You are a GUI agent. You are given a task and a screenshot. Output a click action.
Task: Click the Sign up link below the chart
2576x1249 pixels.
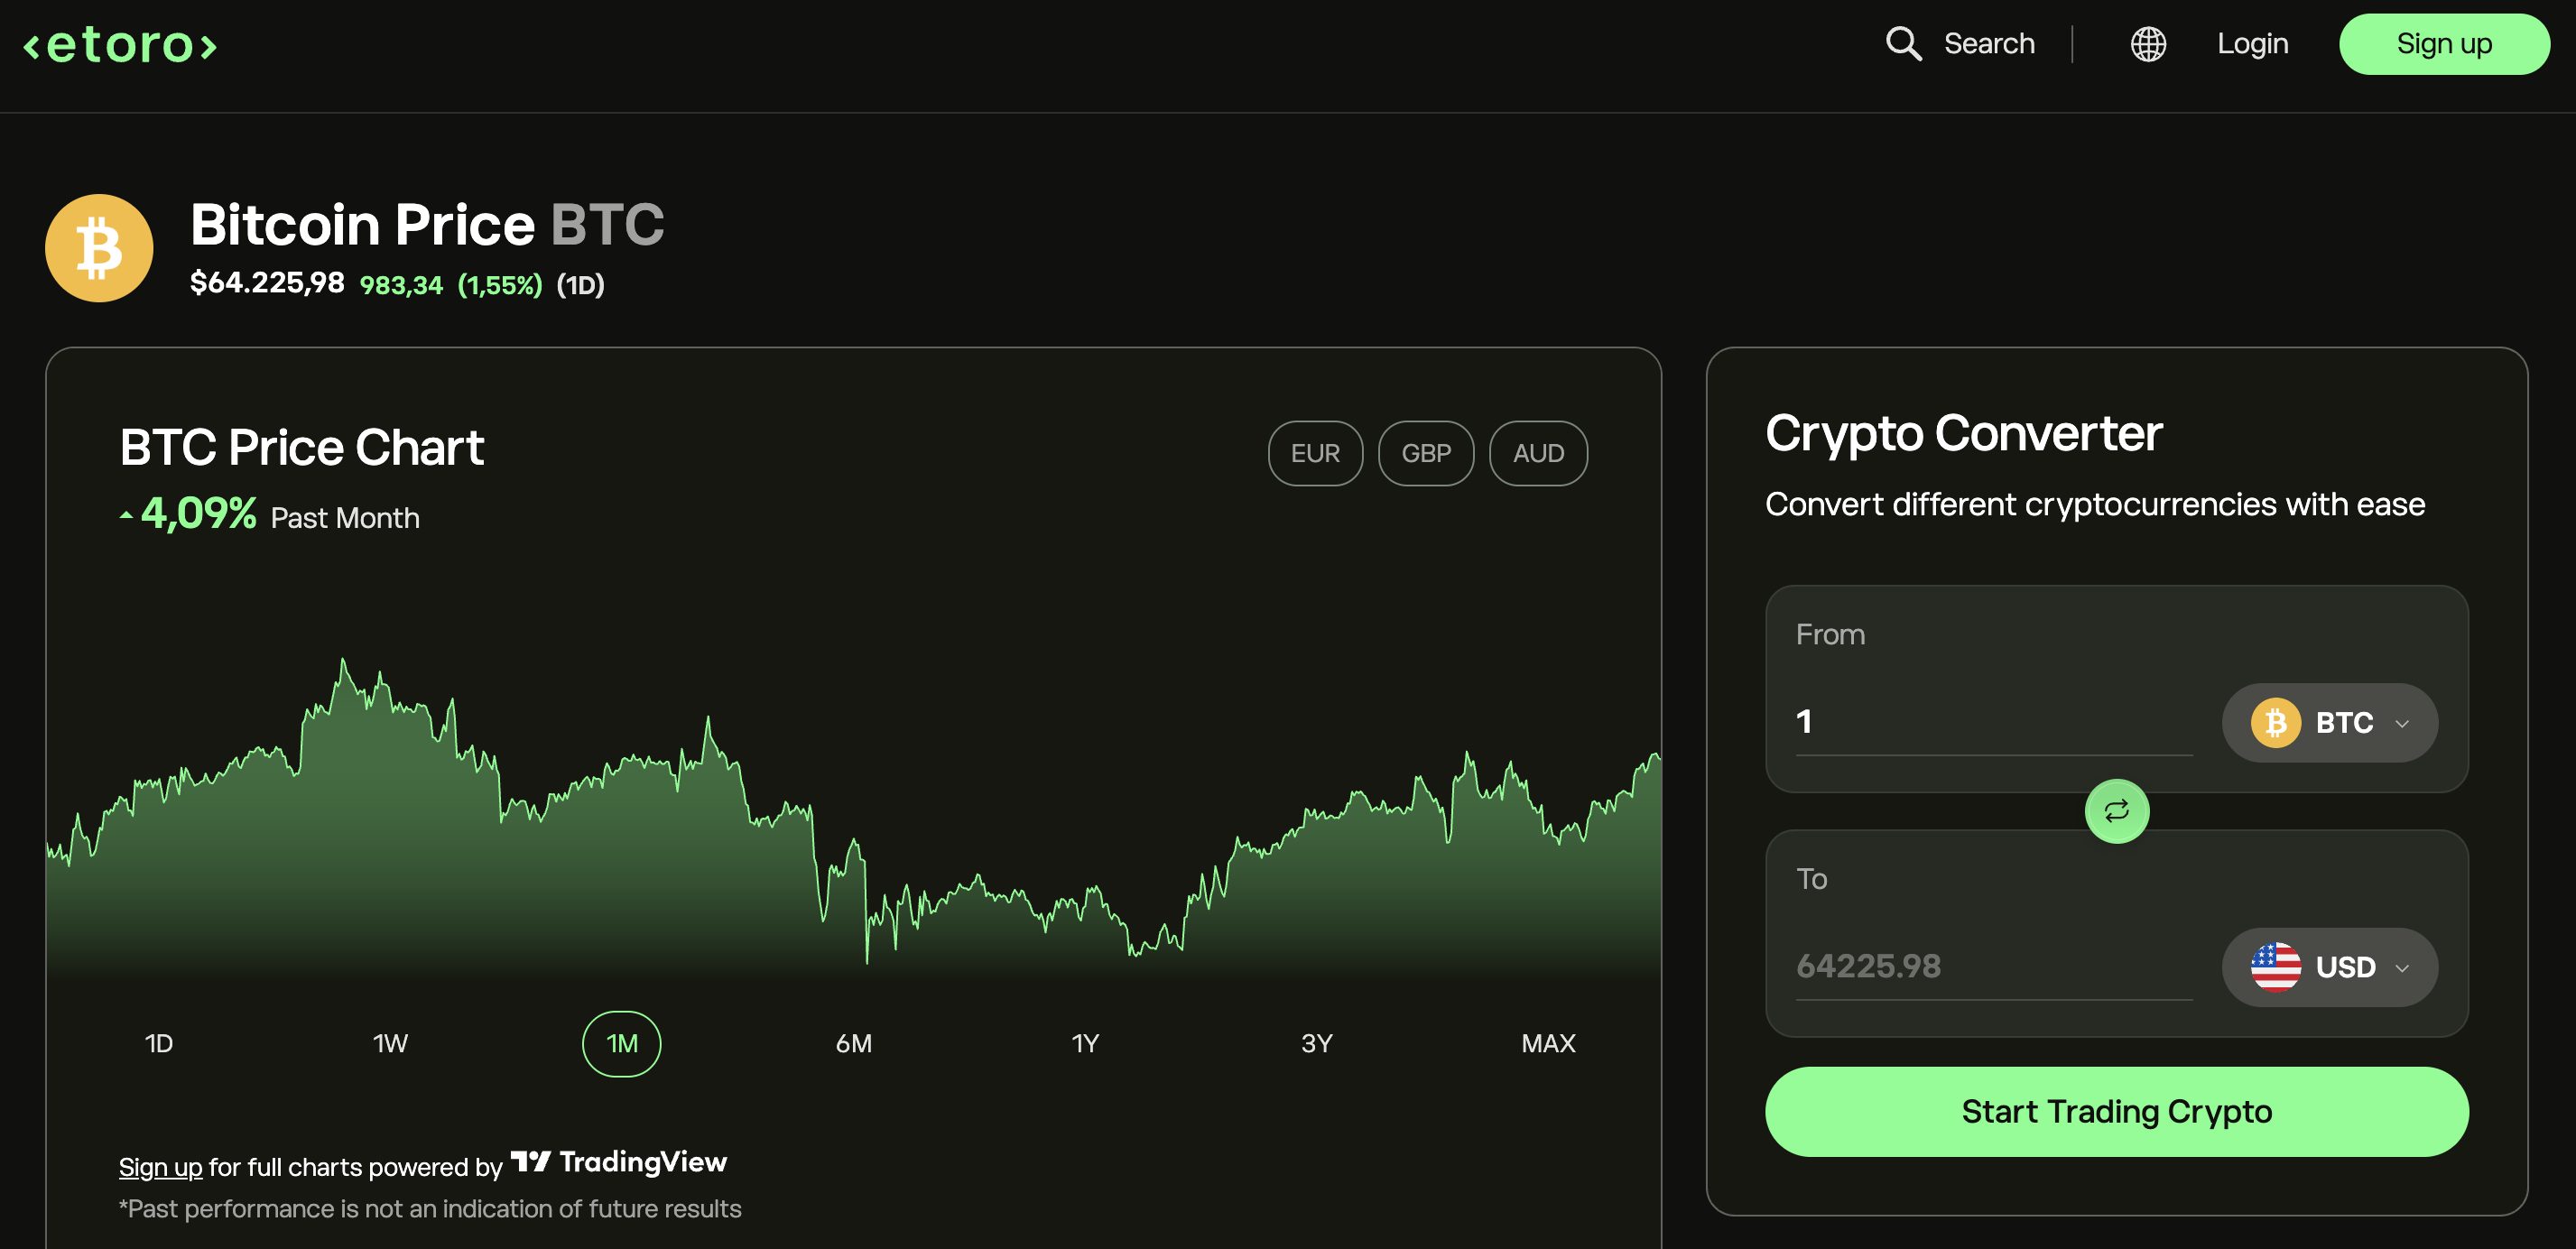[160, 1167]
